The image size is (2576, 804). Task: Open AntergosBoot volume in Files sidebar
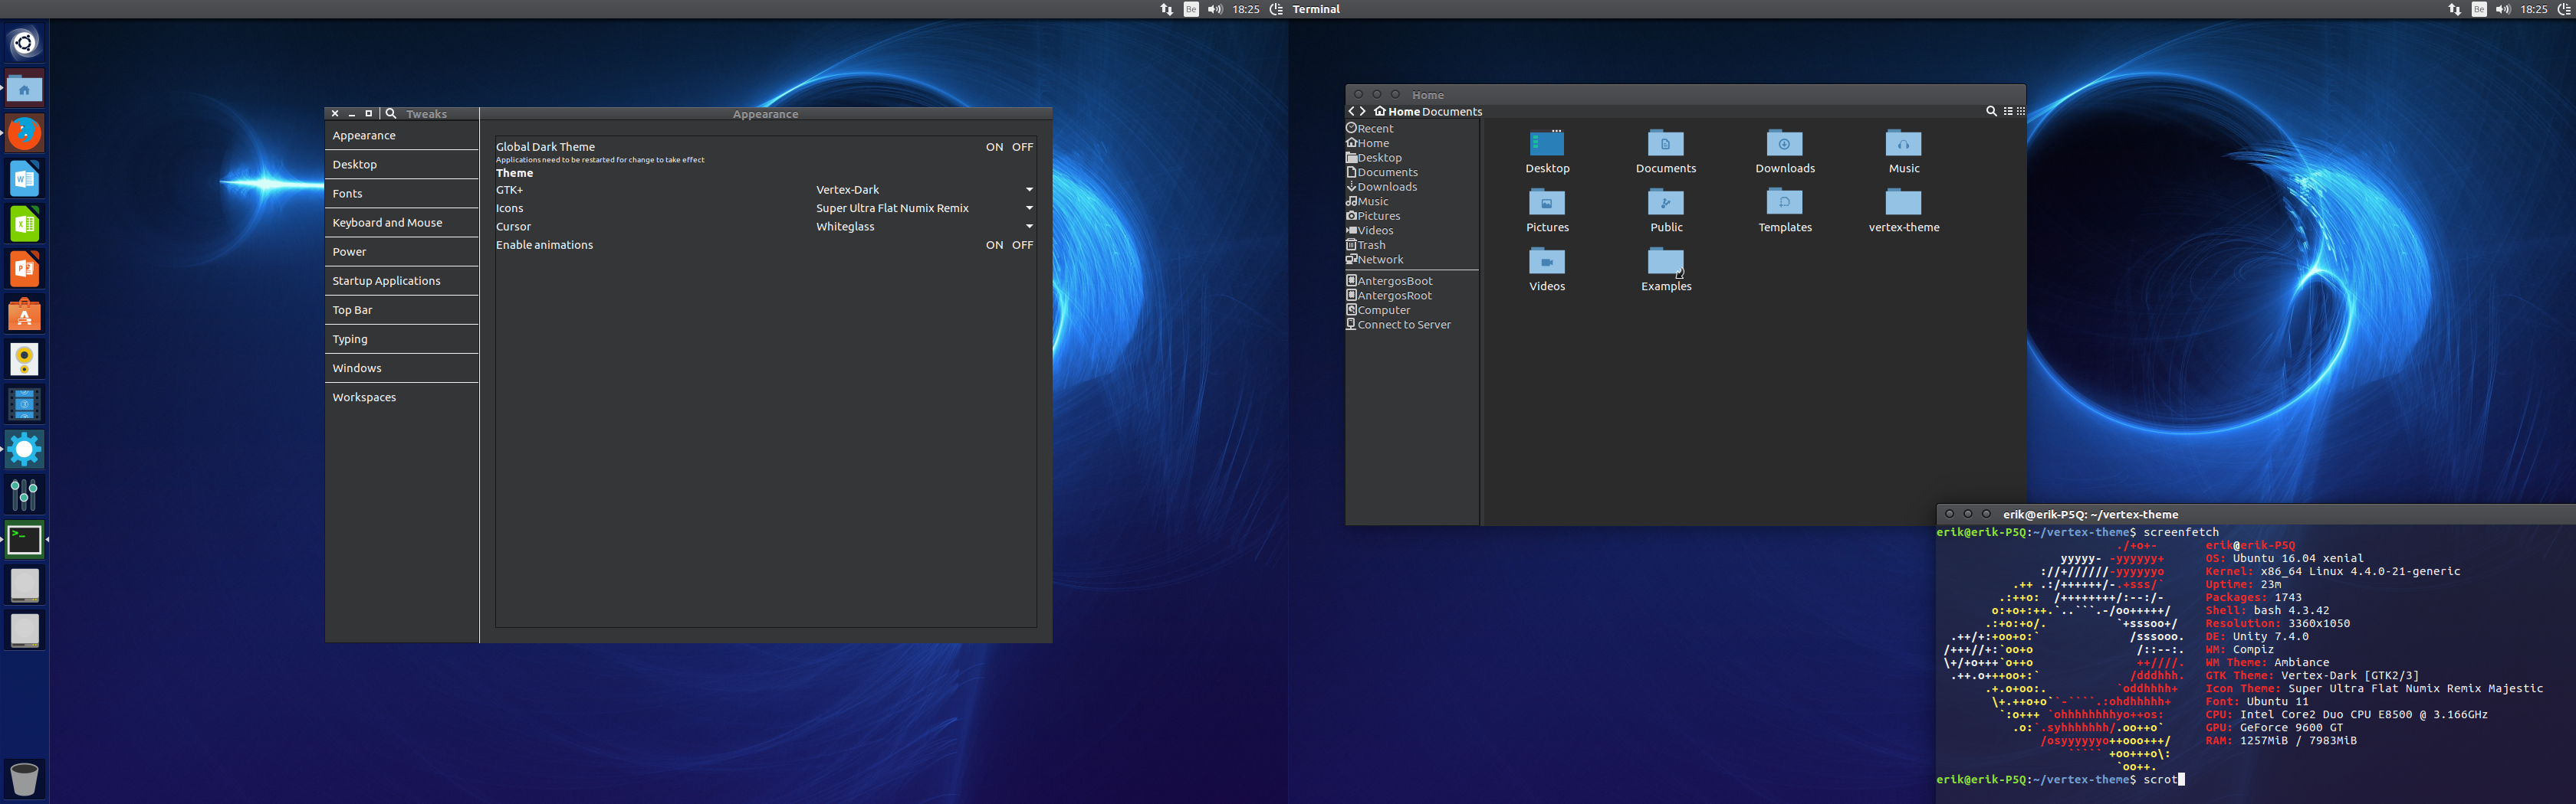1411,281
